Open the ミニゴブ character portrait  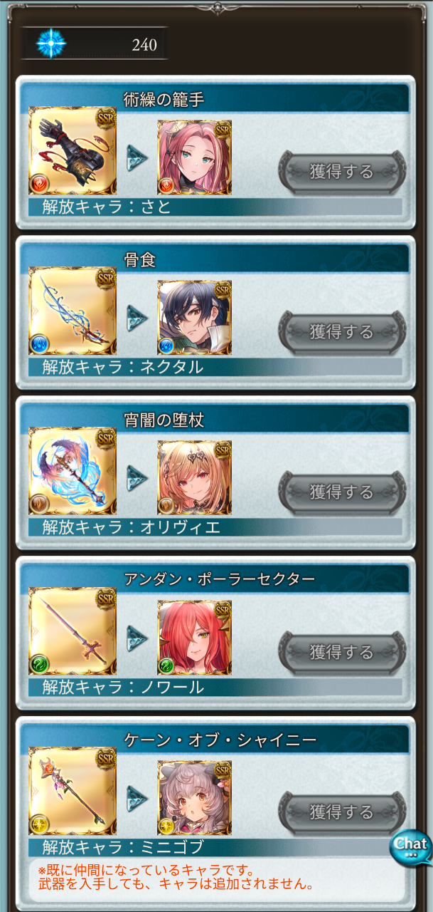194,798
